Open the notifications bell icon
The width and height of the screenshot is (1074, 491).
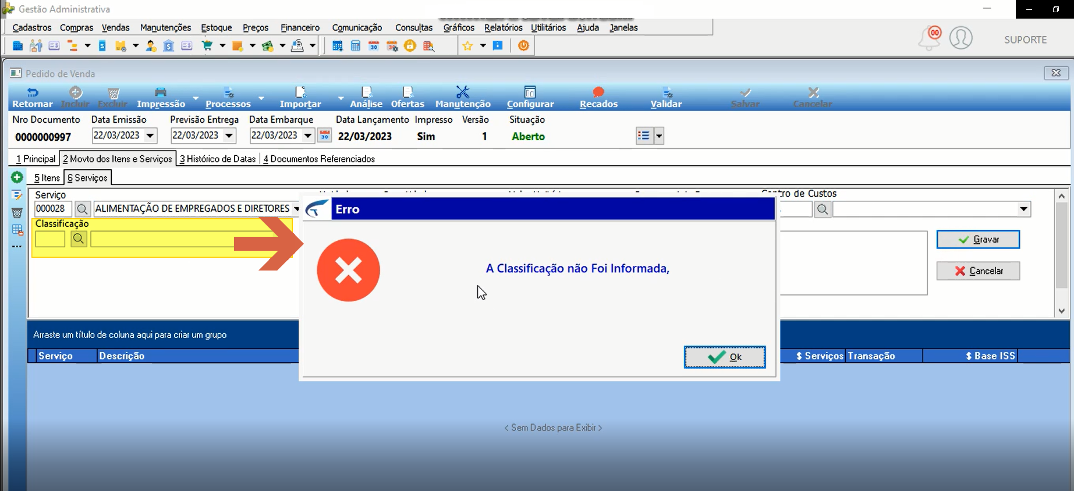tap(930, 38)
